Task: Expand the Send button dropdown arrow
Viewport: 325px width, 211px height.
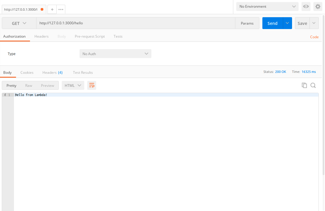Action: point(287,23)
